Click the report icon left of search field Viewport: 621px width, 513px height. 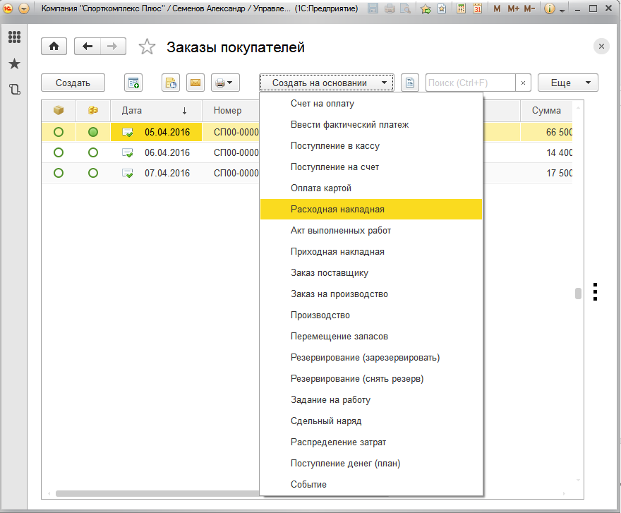point(410,83)
